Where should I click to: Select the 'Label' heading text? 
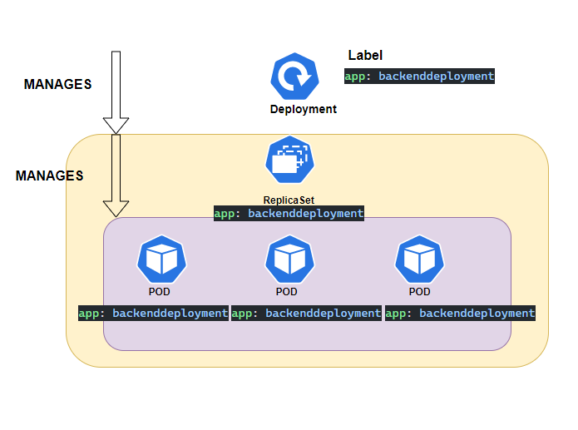coord(365,56)
